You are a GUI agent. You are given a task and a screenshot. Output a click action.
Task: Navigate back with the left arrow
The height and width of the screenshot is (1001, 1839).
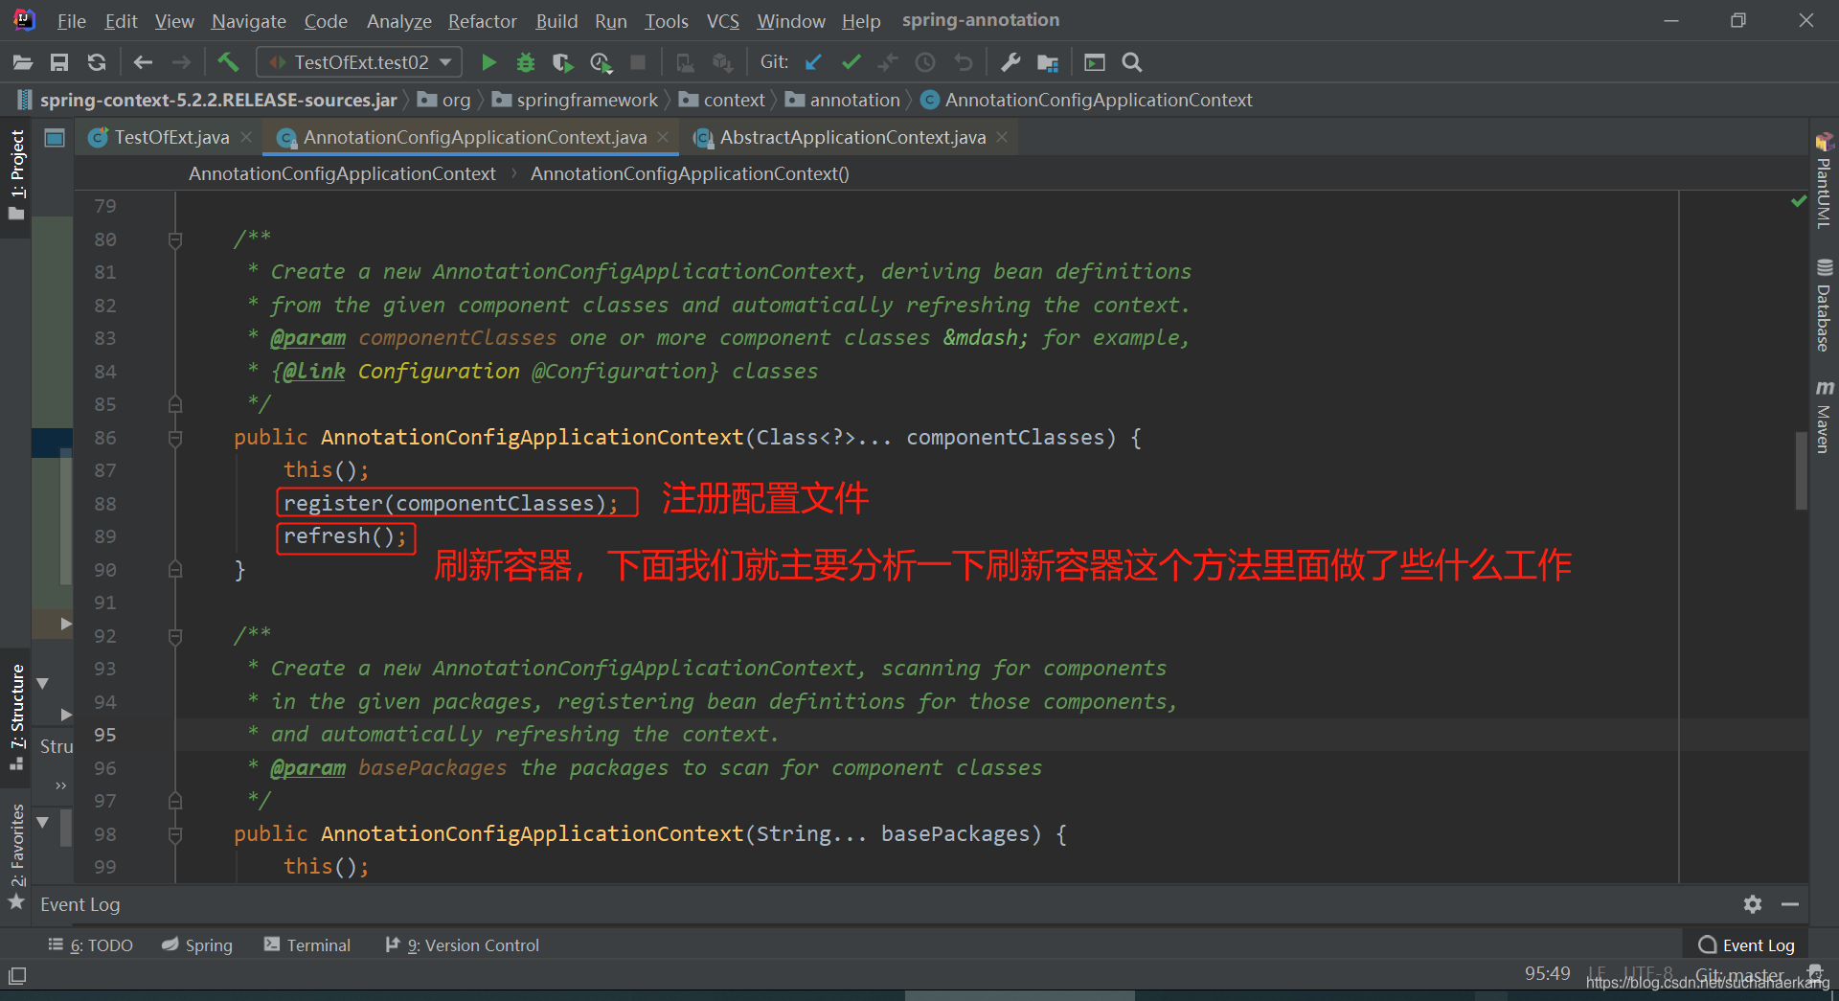click(143, 62)
